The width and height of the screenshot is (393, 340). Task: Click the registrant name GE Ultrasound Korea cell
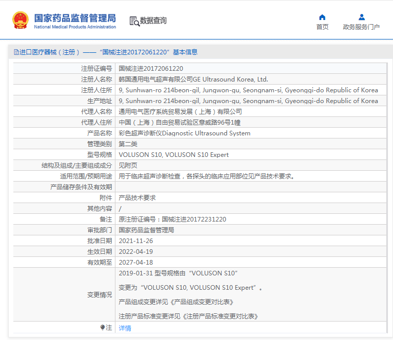pos(193,79)
